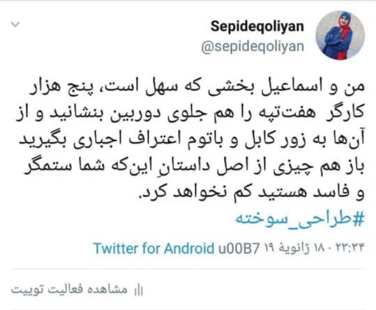The height and width of the screenshot is (310, 376).
Task: Click the first line of the tweet text
Action: pos(197,88)
